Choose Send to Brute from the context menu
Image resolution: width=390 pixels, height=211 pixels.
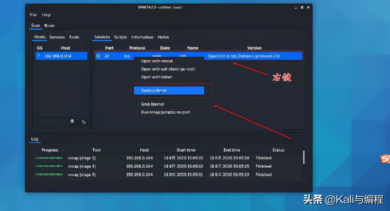click(x=169, y=91)
